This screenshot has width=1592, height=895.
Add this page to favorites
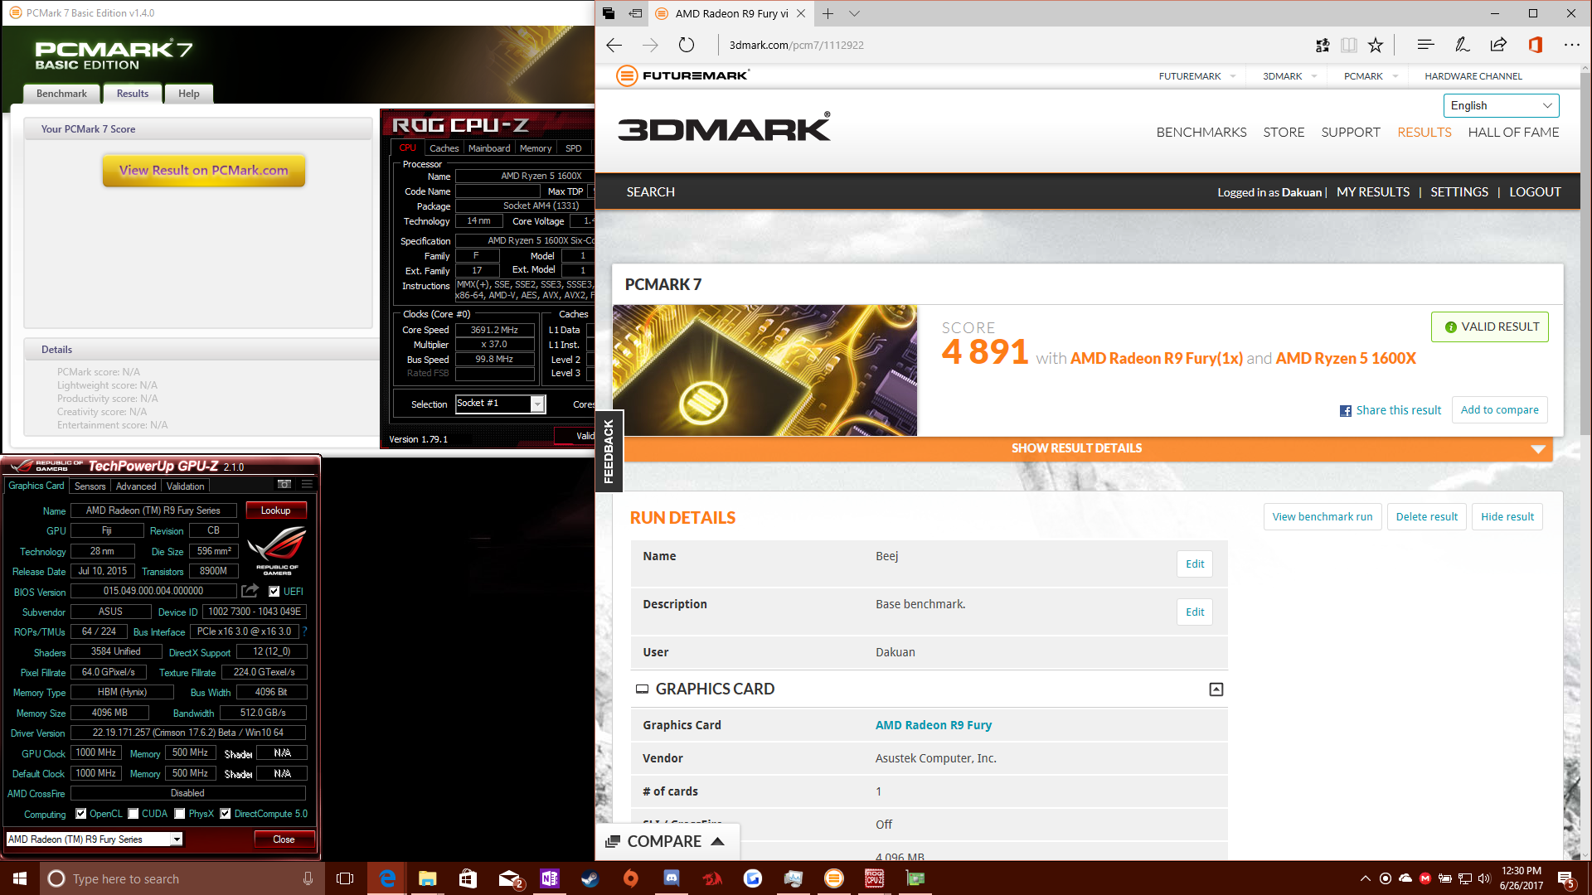(1376, 45)
